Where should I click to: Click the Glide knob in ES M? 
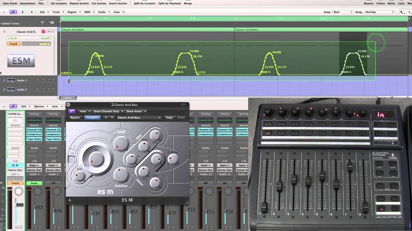(x=79, y=175)
